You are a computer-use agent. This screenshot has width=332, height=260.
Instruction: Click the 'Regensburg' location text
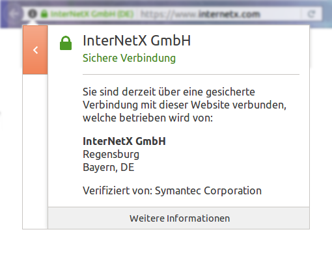pos(111,155)
